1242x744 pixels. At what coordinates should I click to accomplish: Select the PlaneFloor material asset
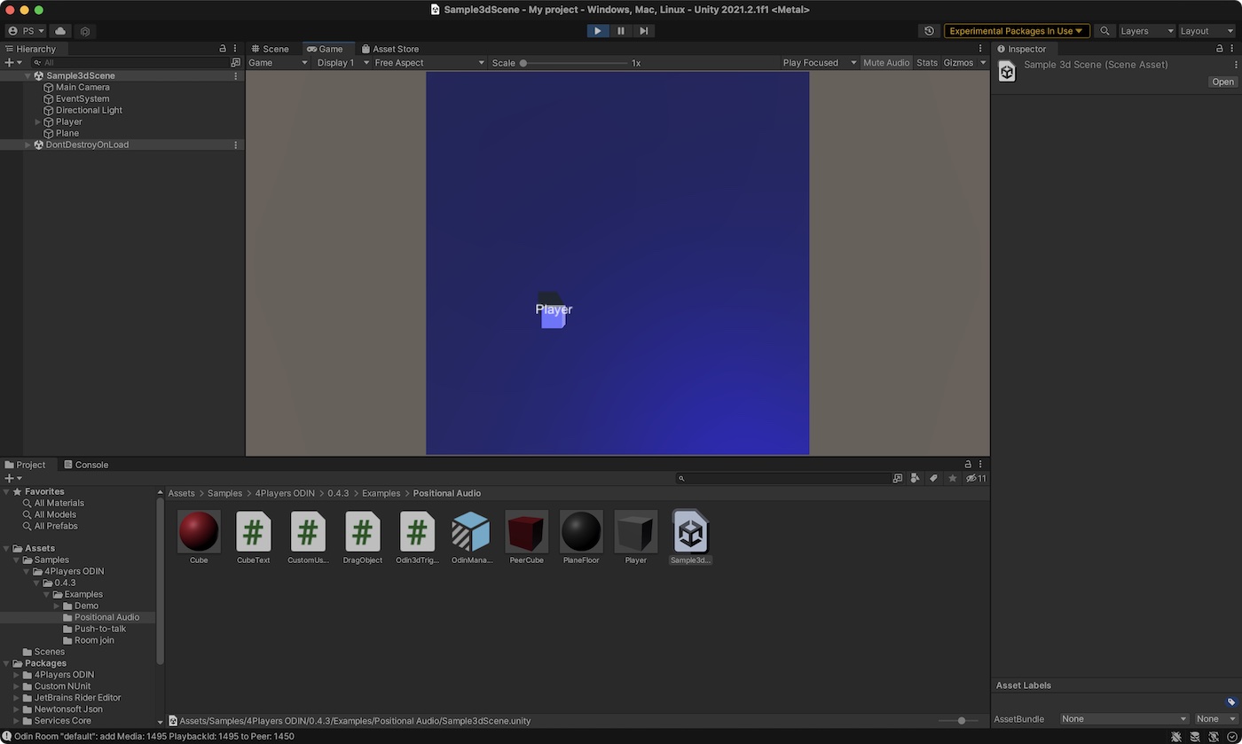pyautogui.click(x=581, y=538)
